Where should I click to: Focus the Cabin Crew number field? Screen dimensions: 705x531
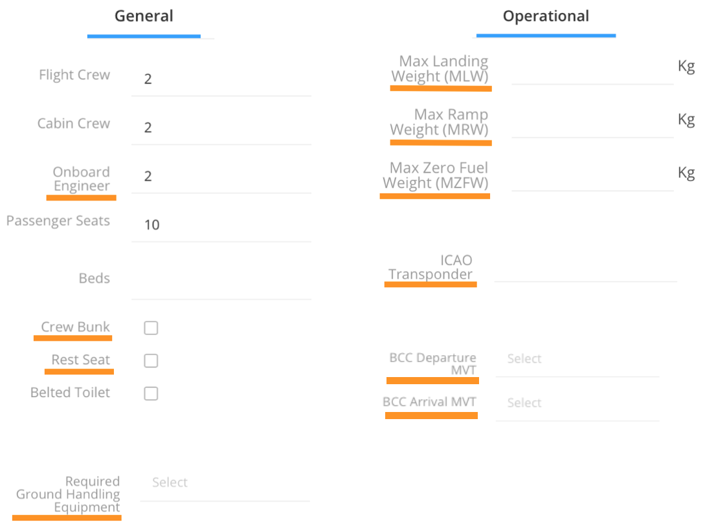(220, 127)
